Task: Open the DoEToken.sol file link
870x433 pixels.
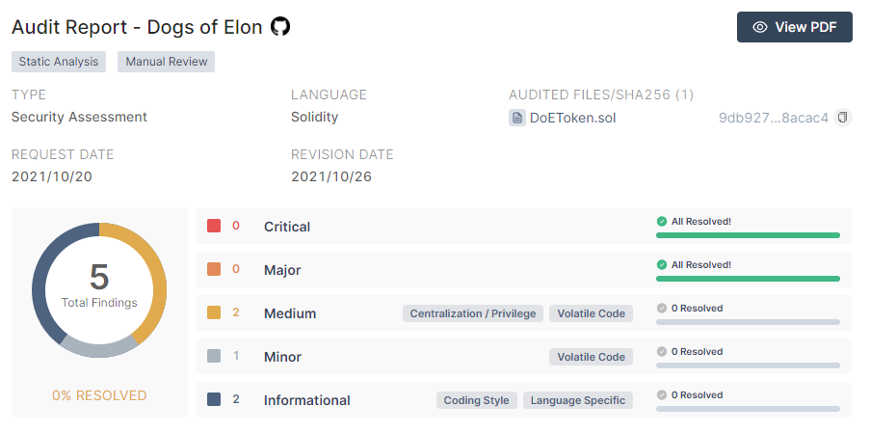Action: pyautogui.click(x=572, y=118)
